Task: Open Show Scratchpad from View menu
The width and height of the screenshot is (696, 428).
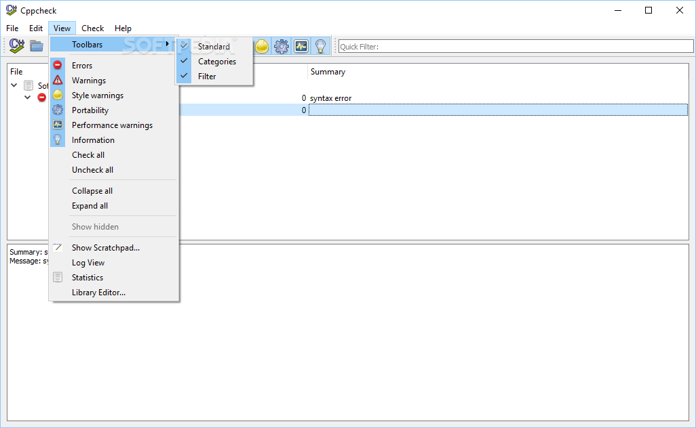Action: tap(114, 248)
